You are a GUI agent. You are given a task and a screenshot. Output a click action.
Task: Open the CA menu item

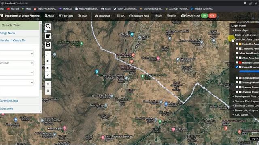121,16
